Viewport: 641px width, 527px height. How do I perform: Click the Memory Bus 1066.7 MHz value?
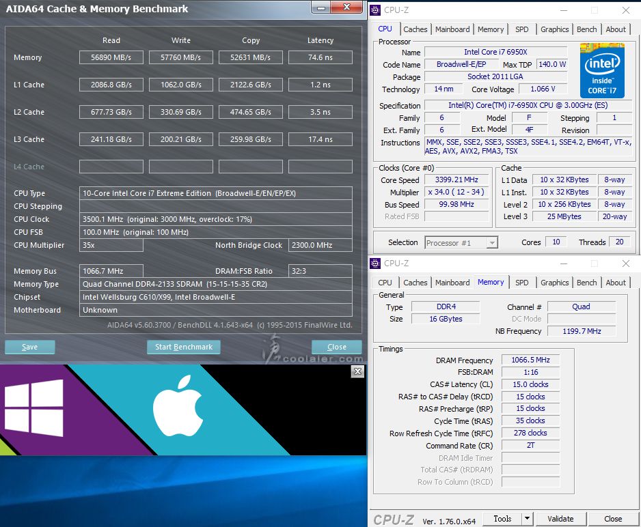tap(111, 271)
